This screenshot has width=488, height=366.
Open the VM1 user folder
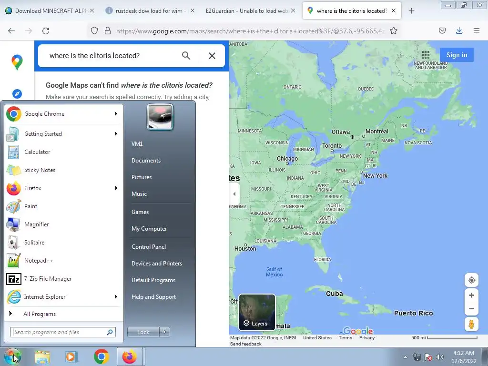click(x=137, y=144)
